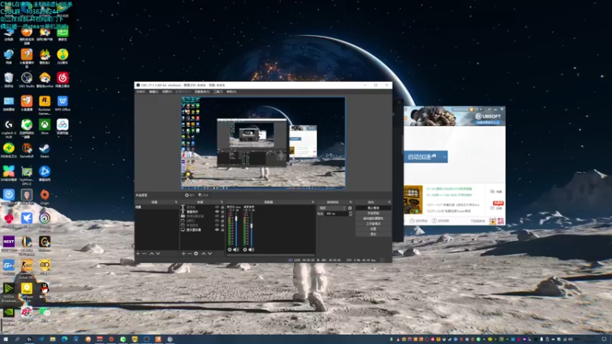
Task: Decrease transition duration with down arrow
Action: click(x=350, y=215)
